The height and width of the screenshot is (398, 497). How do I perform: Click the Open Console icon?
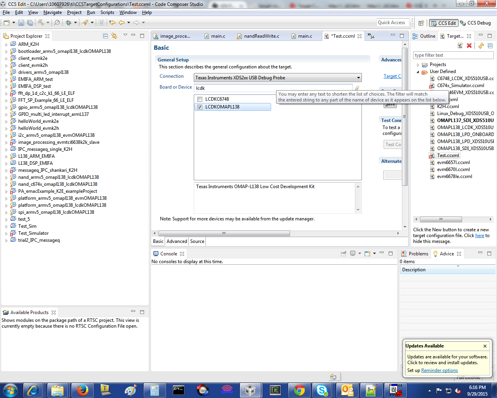click(367, 253)
